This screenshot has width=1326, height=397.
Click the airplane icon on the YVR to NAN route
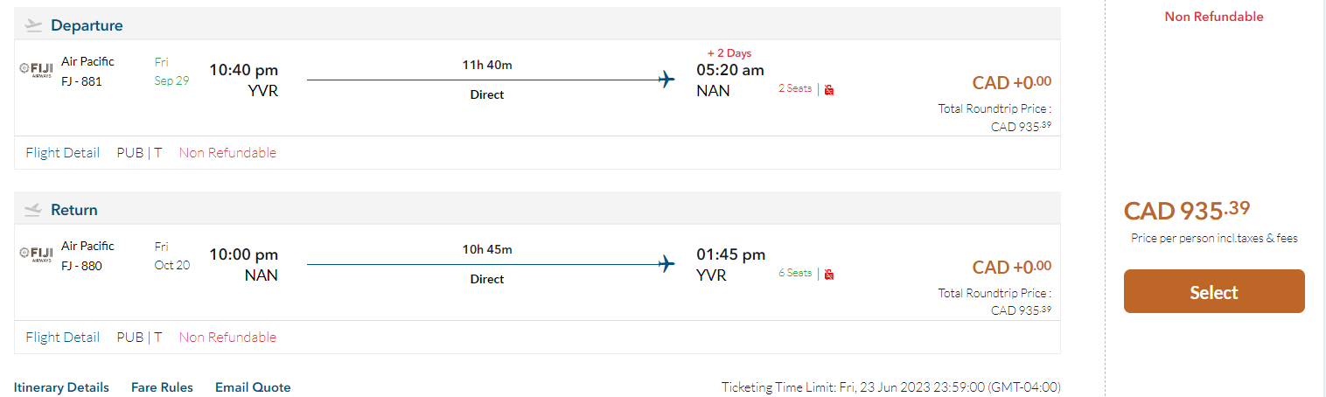click(x=666, y=80)
